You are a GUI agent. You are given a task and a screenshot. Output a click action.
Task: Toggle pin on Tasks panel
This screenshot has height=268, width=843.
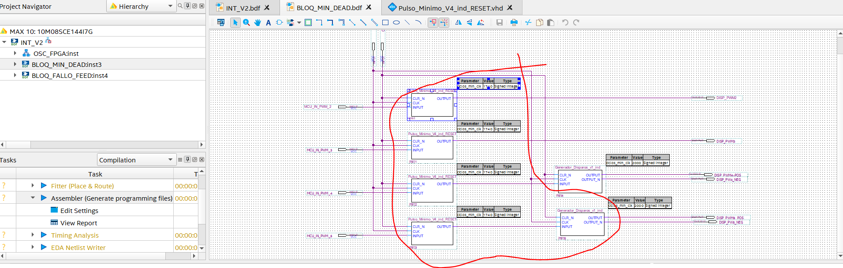pyautogui.click(x=187, y=160)
